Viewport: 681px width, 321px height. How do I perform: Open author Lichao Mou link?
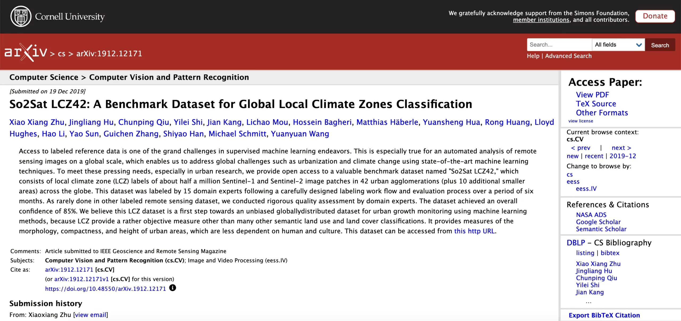click(267, 122)
